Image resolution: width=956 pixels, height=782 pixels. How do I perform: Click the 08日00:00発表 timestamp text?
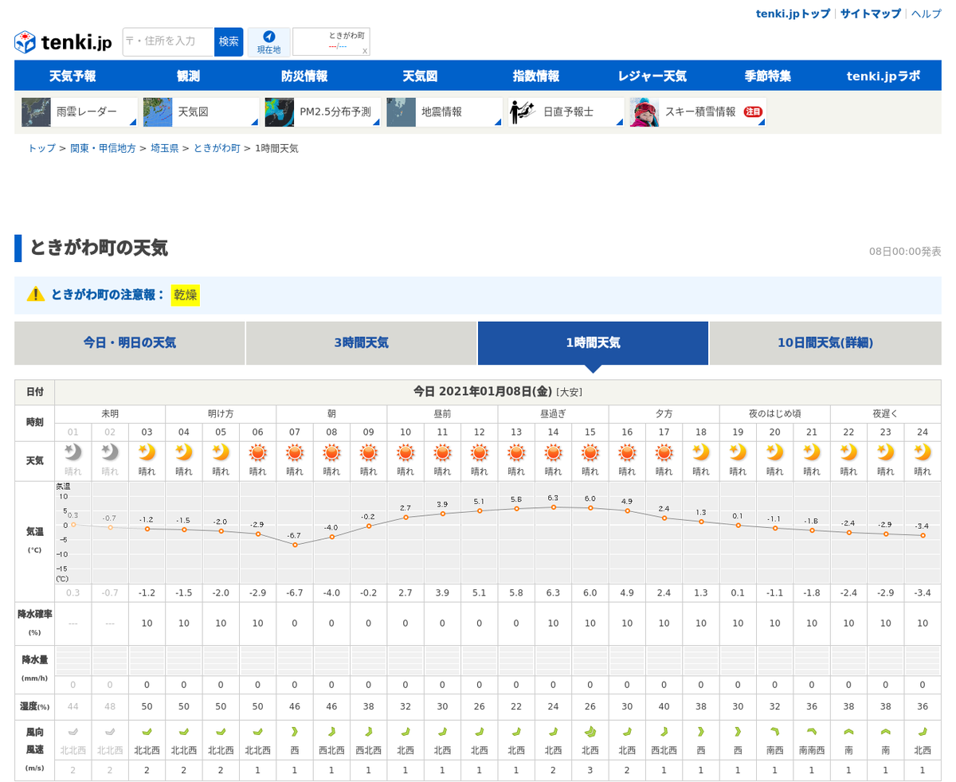point(905,252)
